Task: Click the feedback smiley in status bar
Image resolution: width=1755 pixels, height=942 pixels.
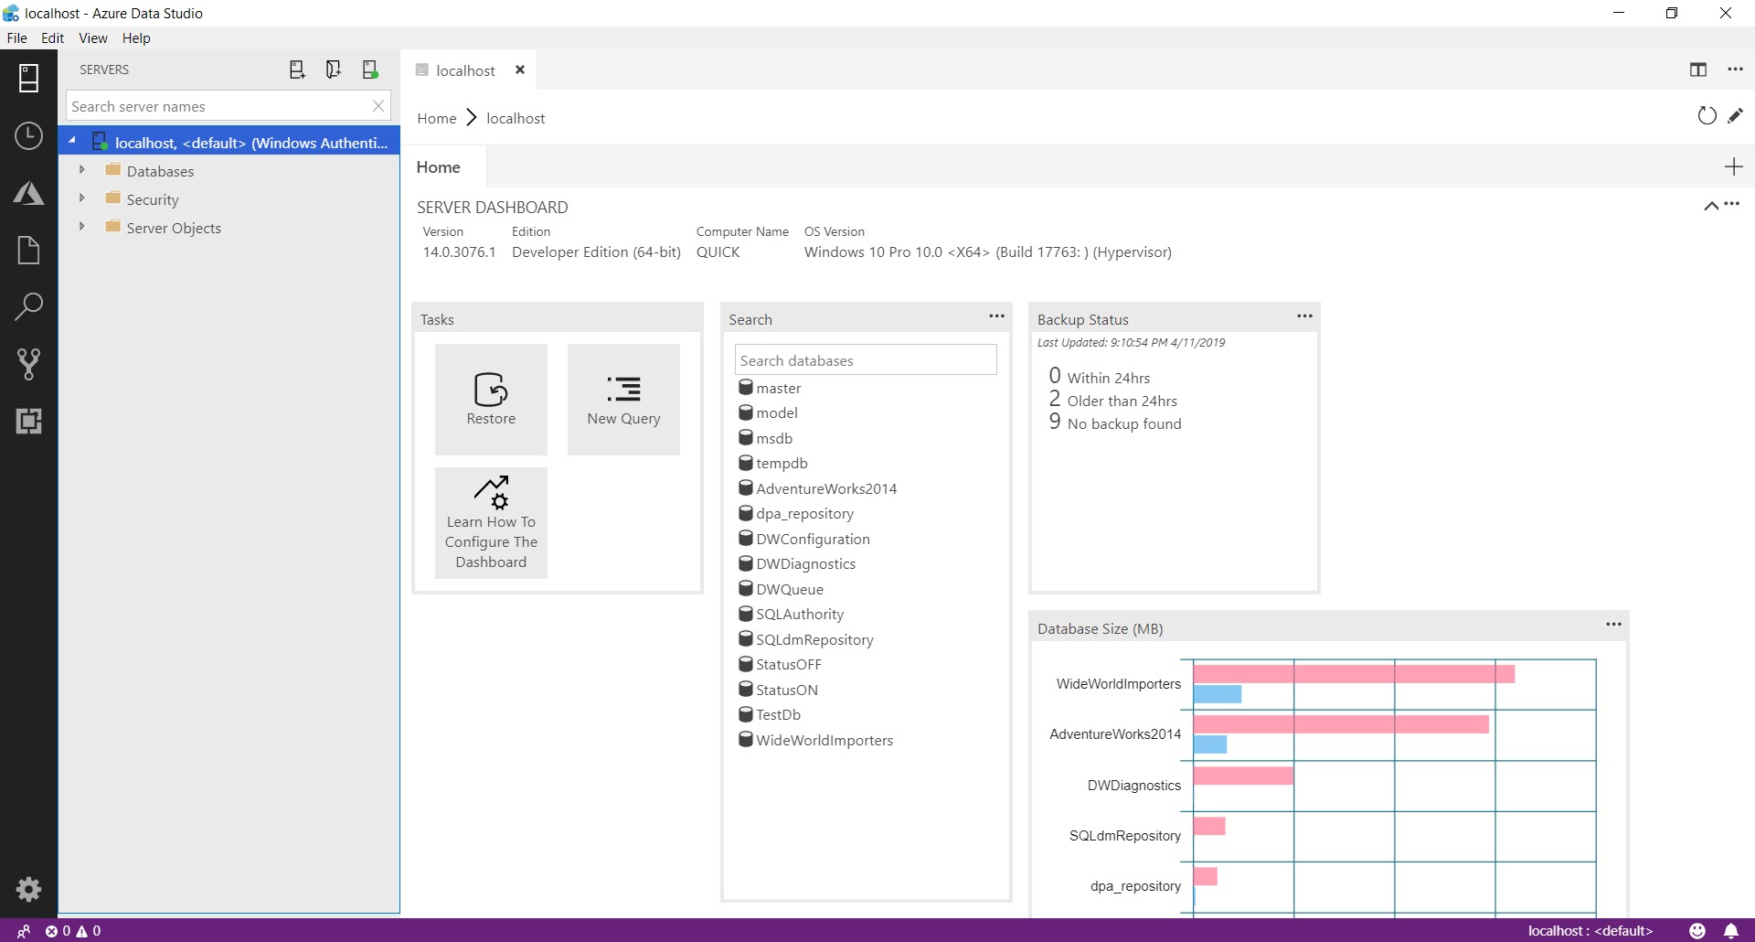Action: point(1697,931)
